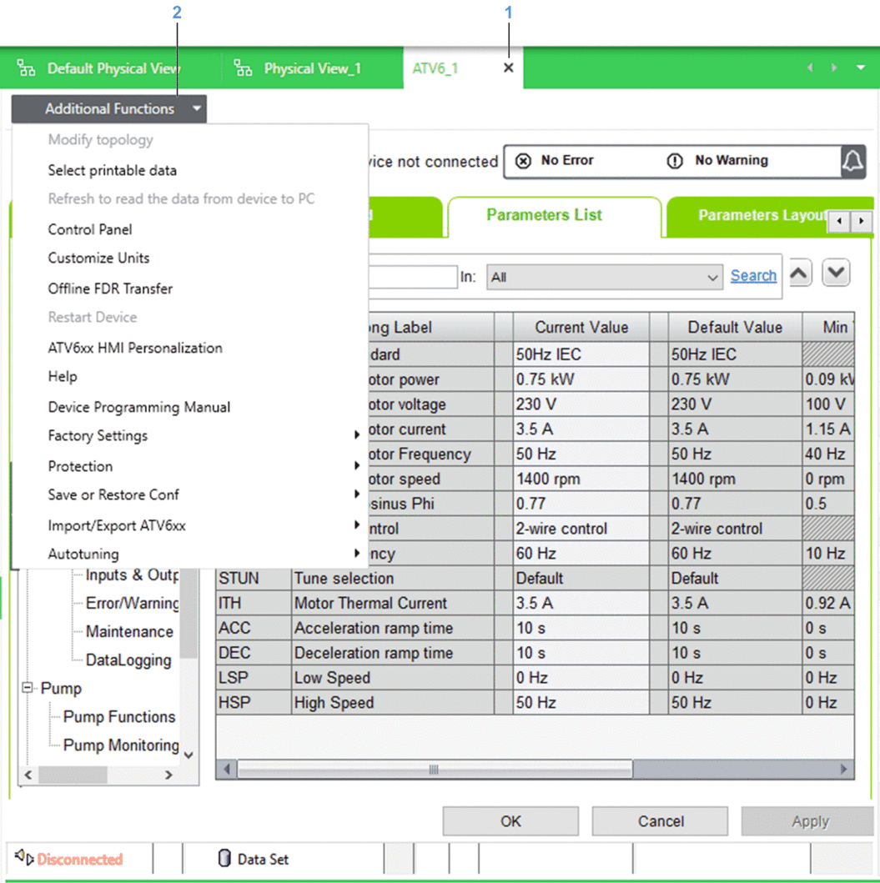Image resolution: width=880 pixels, height=883 pixels.
Task: Choose Select printable data menu item
Action: click(x=112, y=170)
